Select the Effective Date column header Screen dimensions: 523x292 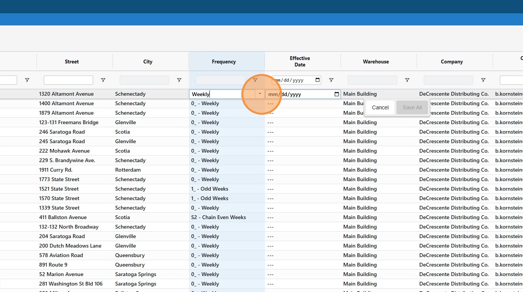tap(300, 62)
